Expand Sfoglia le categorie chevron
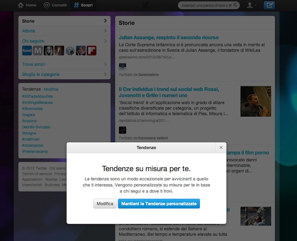This screenshot has height=241, width=297. (x=105, y=74)
